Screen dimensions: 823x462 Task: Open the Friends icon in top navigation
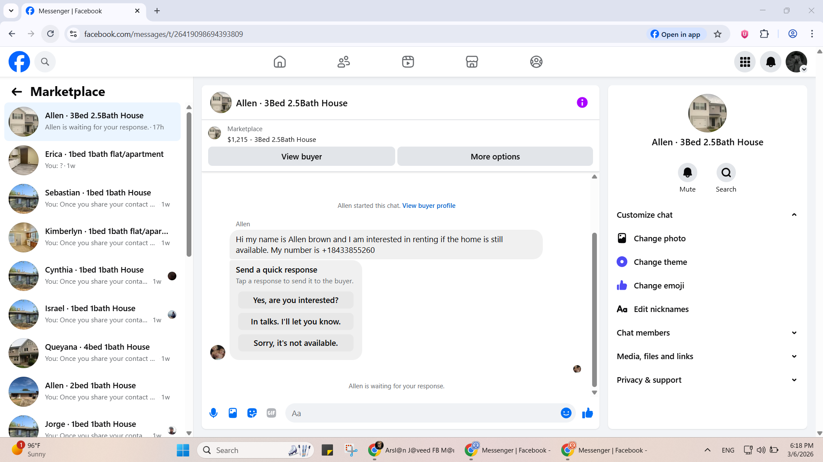pyautogui.click(x=344, y=62)
